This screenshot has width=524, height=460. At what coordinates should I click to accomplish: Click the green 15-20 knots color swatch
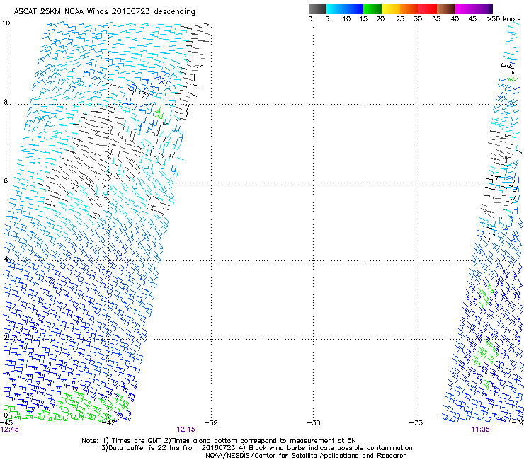coord(372,8)
